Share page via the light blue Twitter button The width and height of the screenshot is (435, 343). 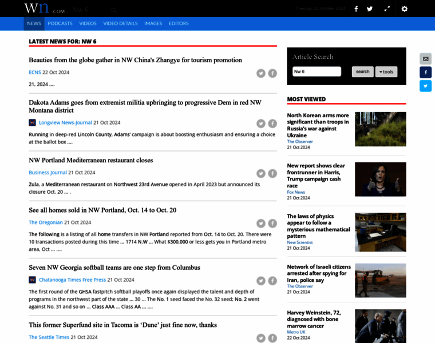tap(425, 86)
